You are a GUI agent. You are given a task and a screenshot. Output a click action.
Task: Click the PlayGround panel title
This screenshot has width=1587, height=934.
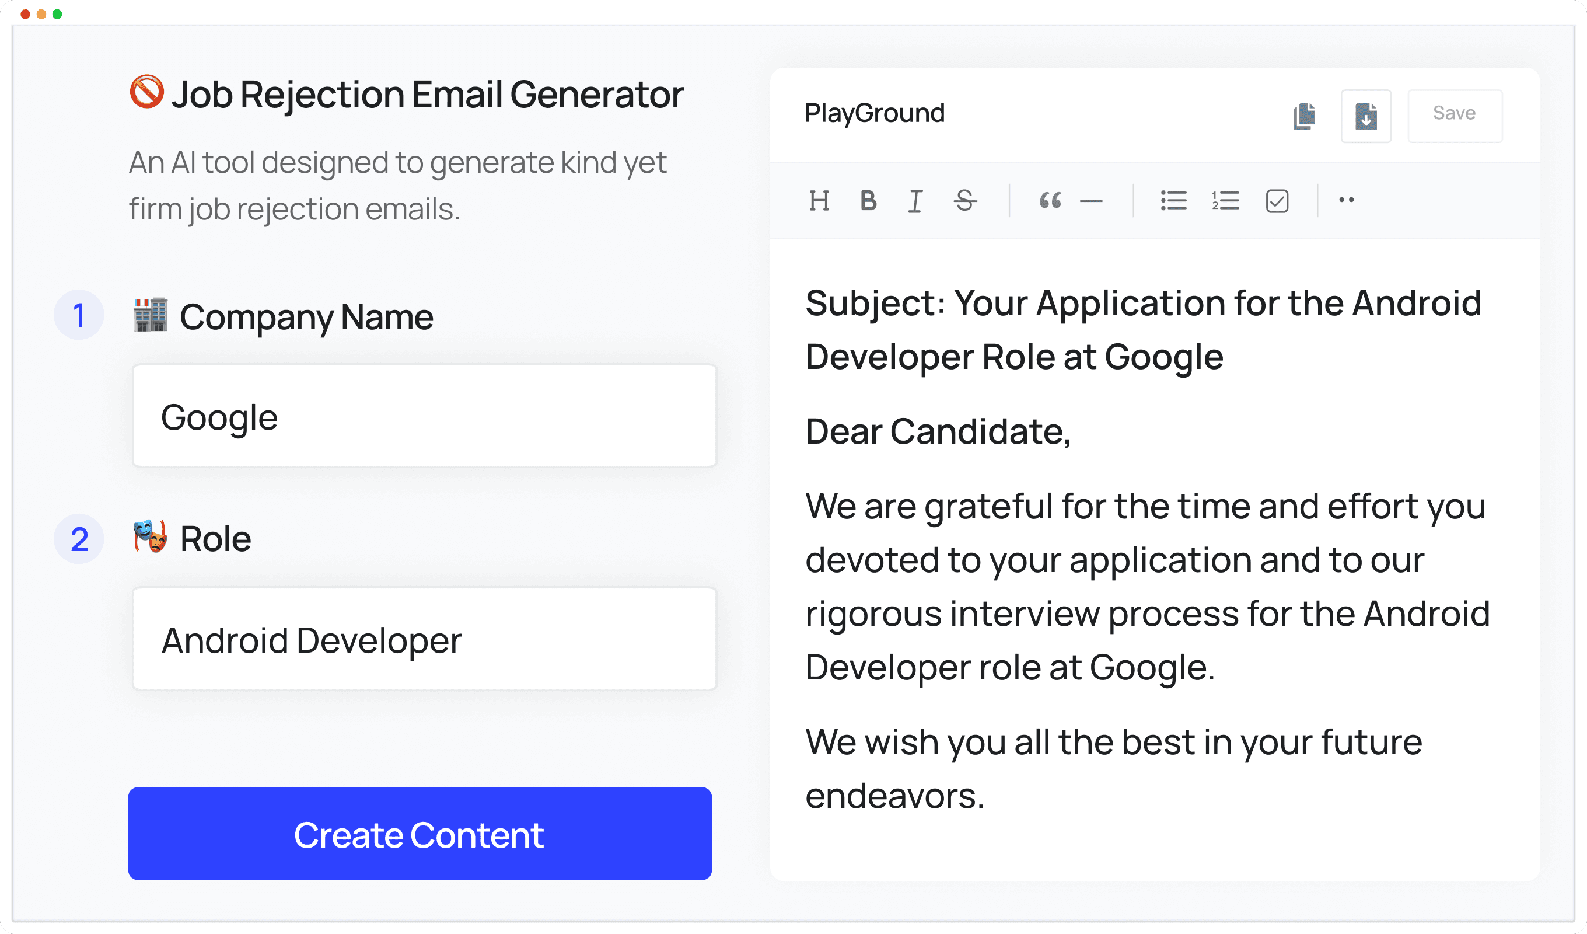[875, 113]
